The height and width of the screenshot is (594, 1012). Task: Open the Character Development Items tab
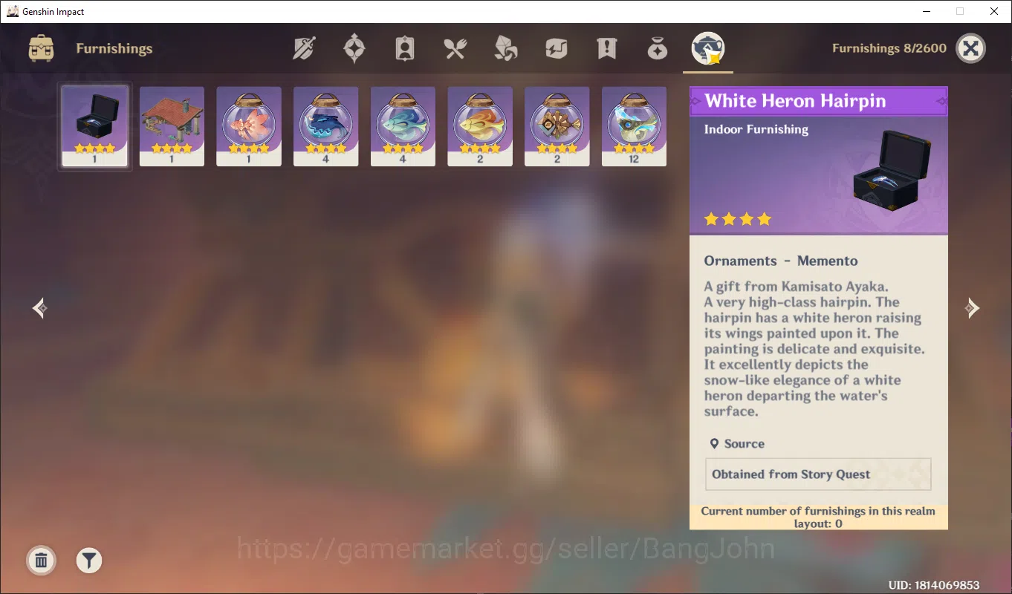[x=405, y=49]
